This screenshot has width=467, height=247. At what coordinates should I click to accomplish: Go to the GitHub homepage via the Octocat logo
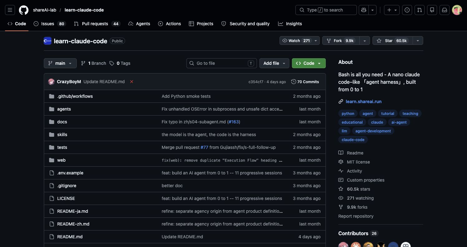[x=24, y=10]
